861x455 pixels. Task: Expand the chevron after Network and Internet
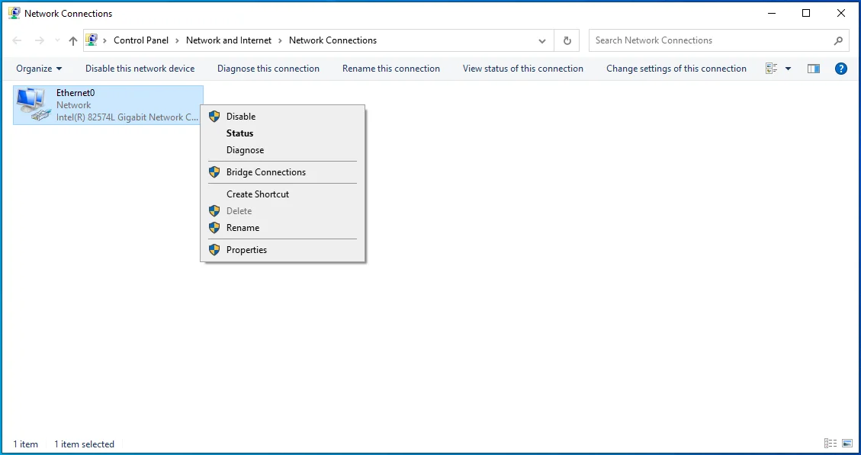(281, 40)
